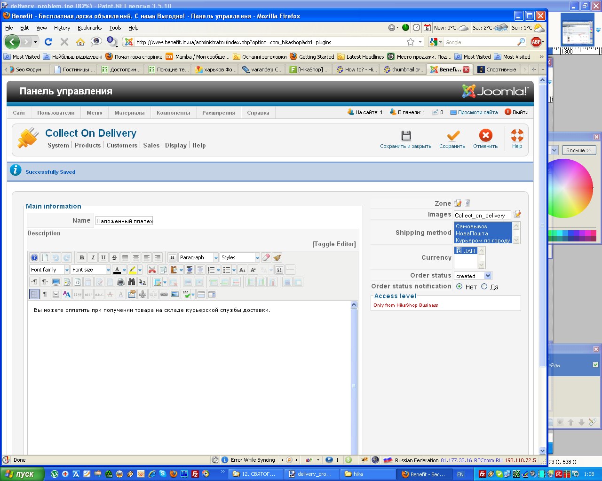Viewport: 602px width, 481px height.
Task: Open the Пользователи menu
Action: point(56,113)
